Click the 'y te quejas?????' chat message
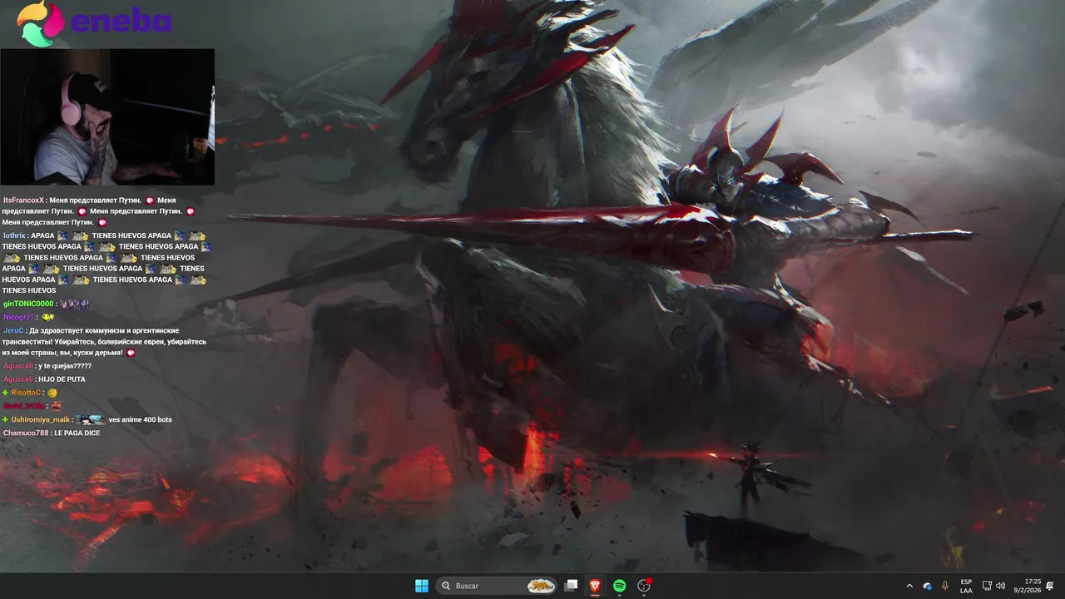The height and width of the screenshot is (599, 1065). [x=65, y=366]
